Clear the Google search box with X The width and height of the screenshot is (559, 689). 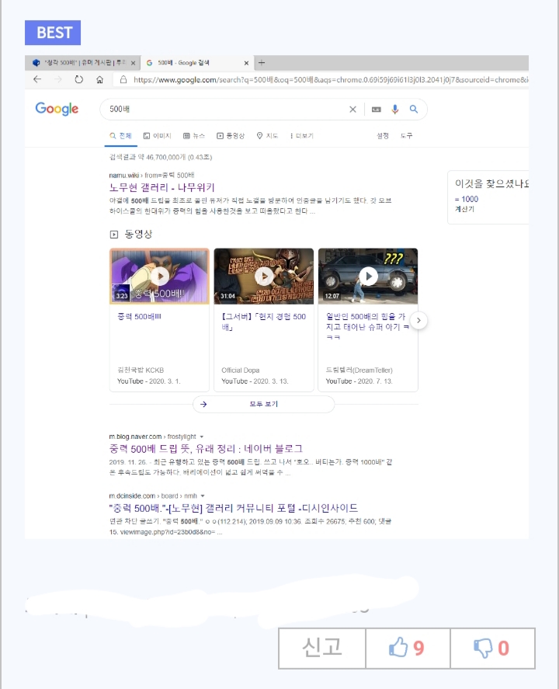352,110
